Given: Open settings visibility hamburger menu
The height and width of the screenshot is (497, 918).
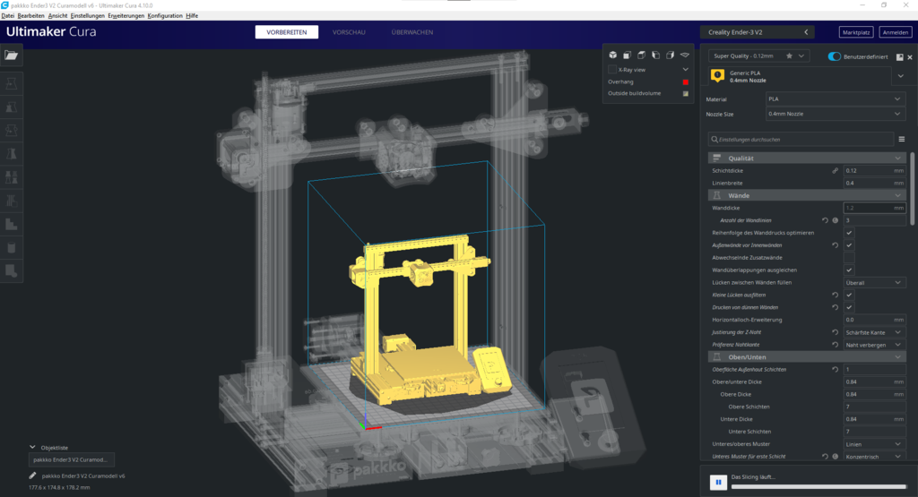Looking at the screenshot, I should click(902, 139).
